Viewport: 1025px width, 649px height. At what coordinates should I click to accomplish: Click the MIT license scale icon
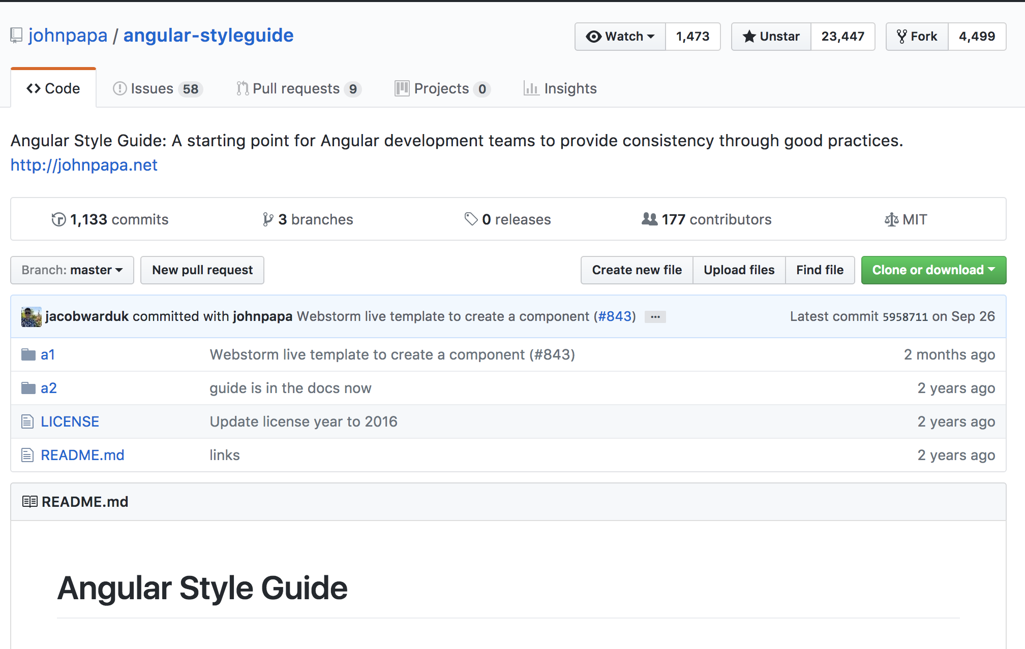click(x=891, y=219)
